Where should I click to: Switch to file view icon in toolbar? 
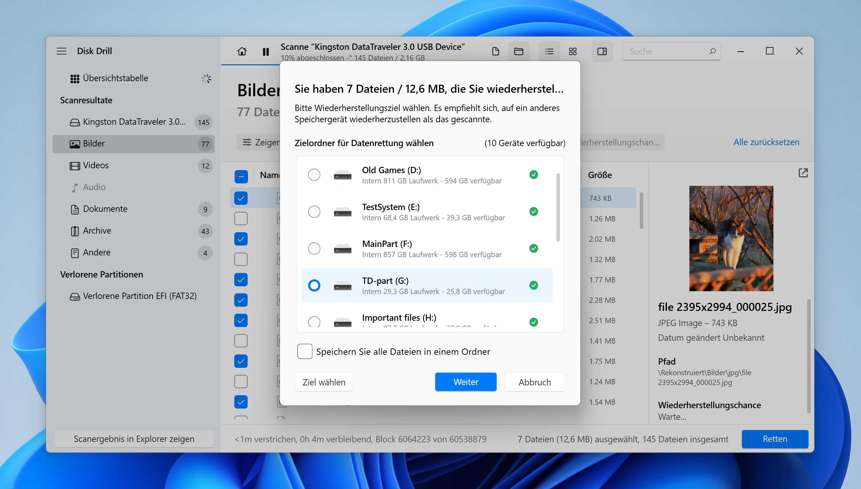496,51
